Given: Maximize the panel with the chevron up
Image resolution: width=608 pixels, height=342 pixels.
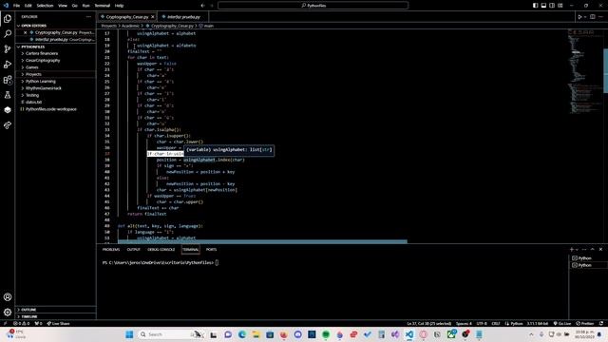Looking at the screenshot, I should coord(593,249).
